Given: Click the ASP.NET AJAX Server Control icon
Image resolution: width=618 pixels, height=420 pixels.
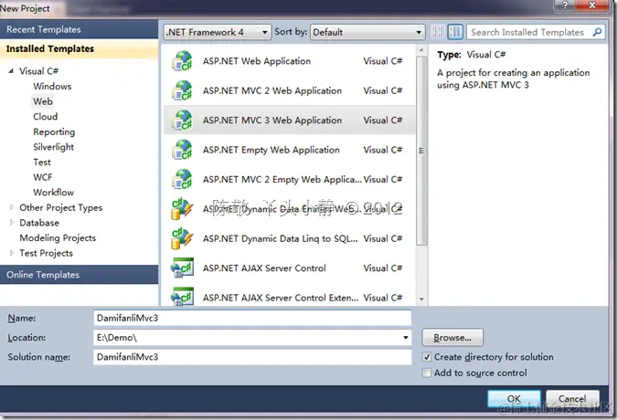Looking at the screenshot, I should click(x=182, y=268).
